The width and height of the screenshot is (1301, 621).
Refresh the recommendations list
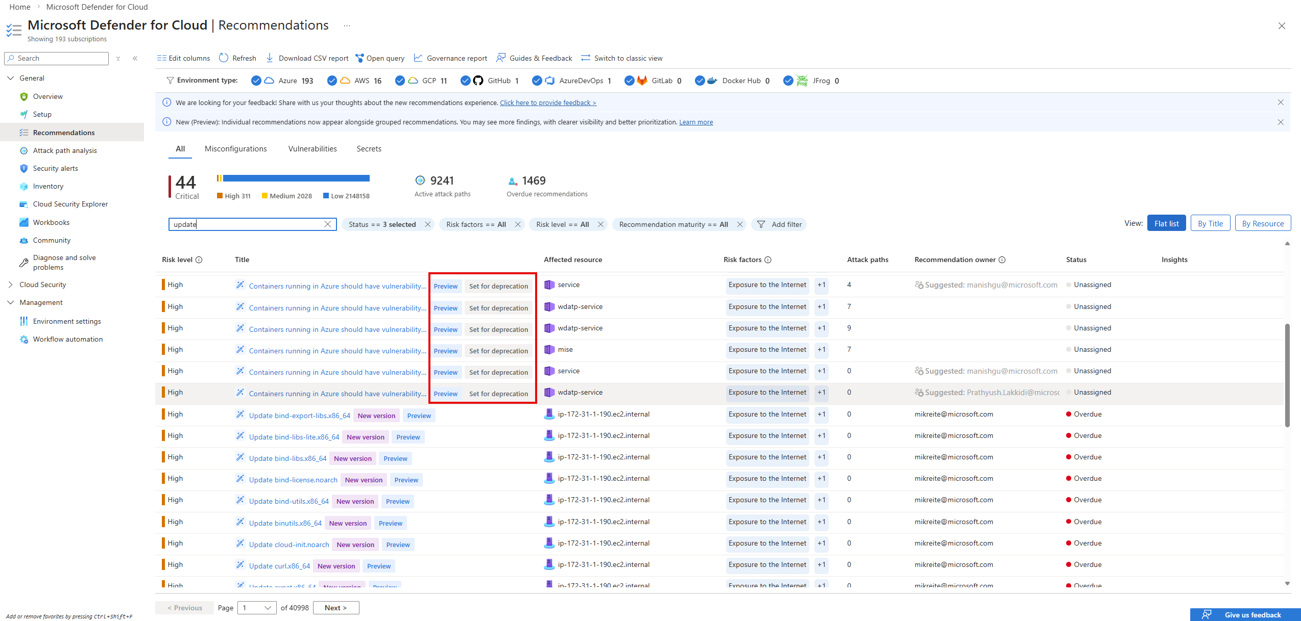pos(237,58)
